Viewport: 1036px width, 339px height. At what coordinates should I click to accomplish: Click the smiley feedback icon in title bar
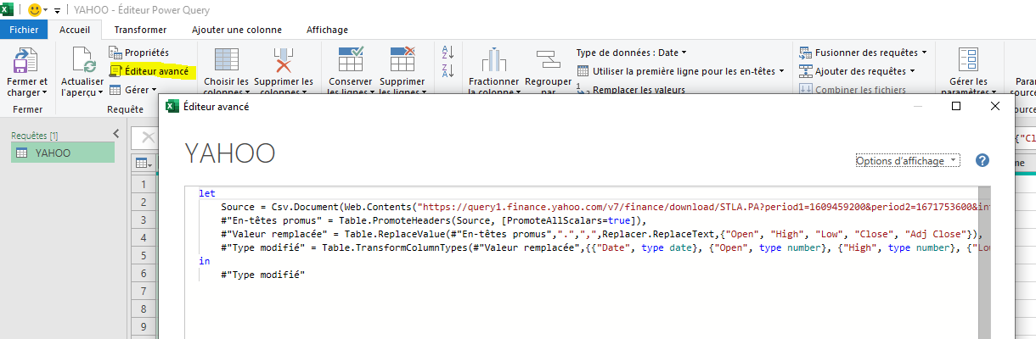[36, 9]
